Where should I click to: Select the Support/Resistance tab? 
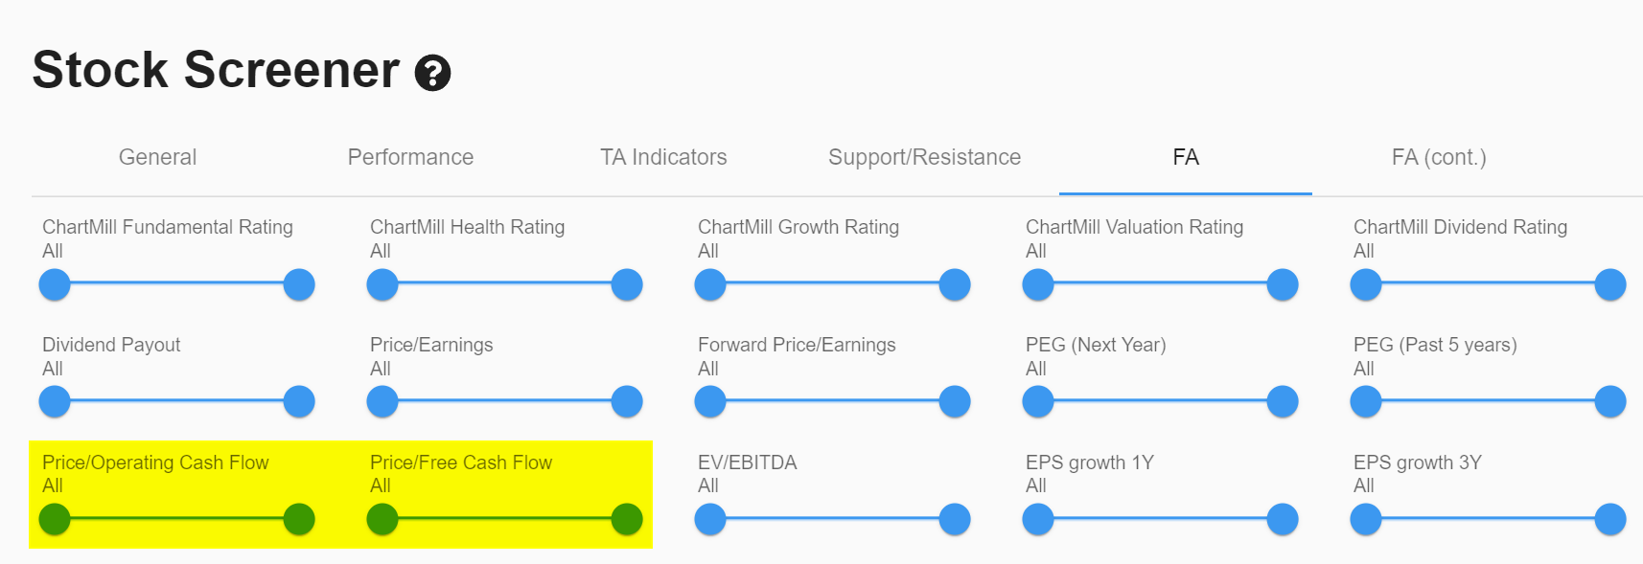(x=924, y=157)
